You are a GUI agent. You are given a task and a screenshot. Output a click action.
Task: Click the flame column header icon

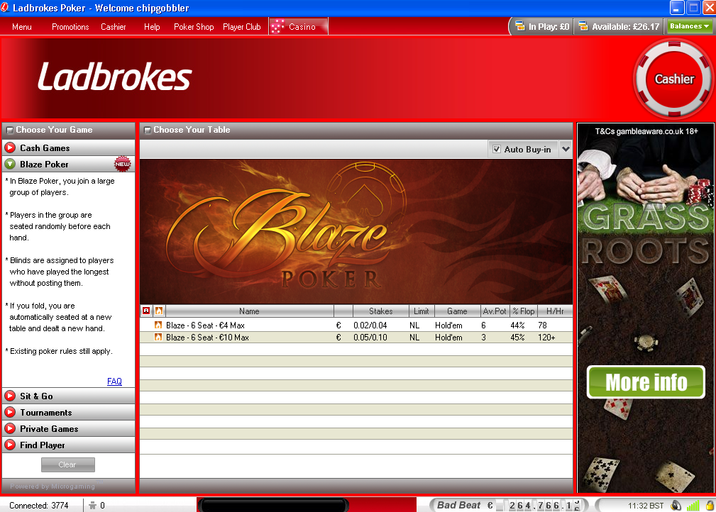(159, 311)
